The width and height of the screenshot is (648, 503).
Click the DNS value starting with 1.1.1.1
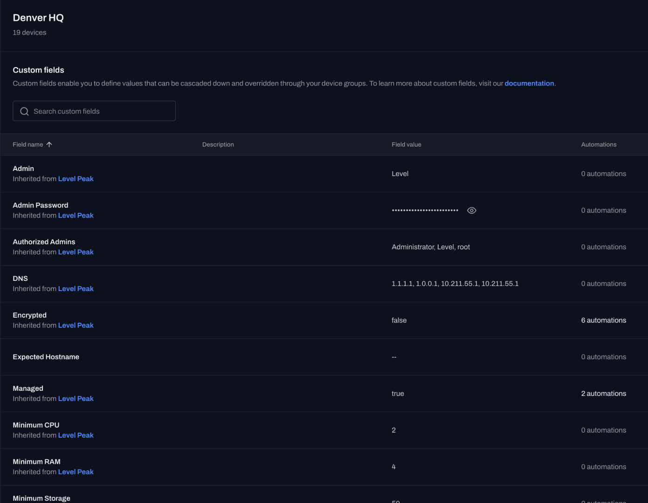pyautogui.click(x=455, y=284)
